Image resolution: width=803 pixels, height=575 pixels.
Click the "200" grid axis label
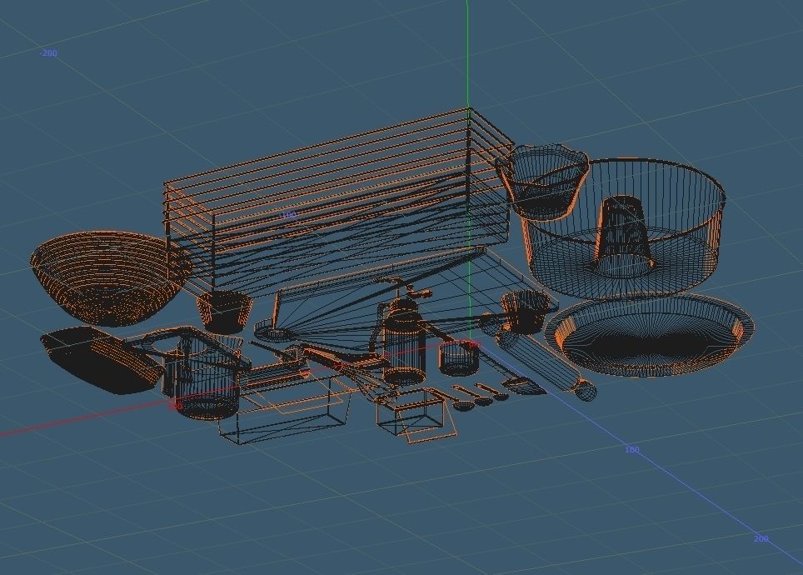point(761,538)
